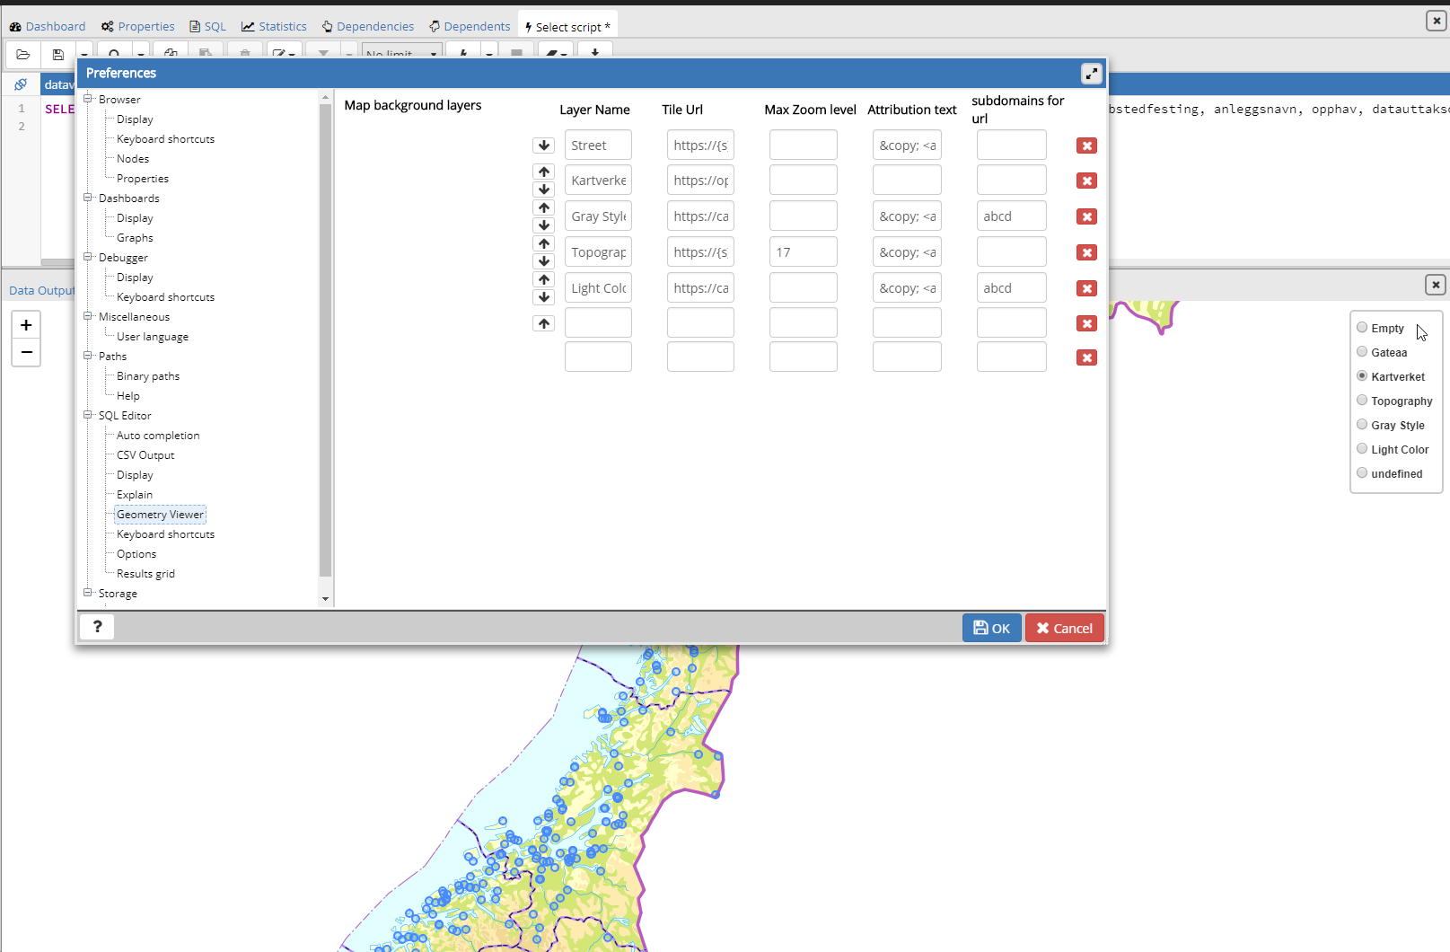Collapse the Browser tree node

(x=88, y=99)
